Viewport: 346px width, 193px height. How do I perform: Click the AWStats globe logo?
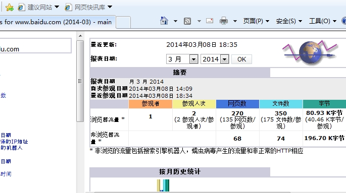point(310,53)
